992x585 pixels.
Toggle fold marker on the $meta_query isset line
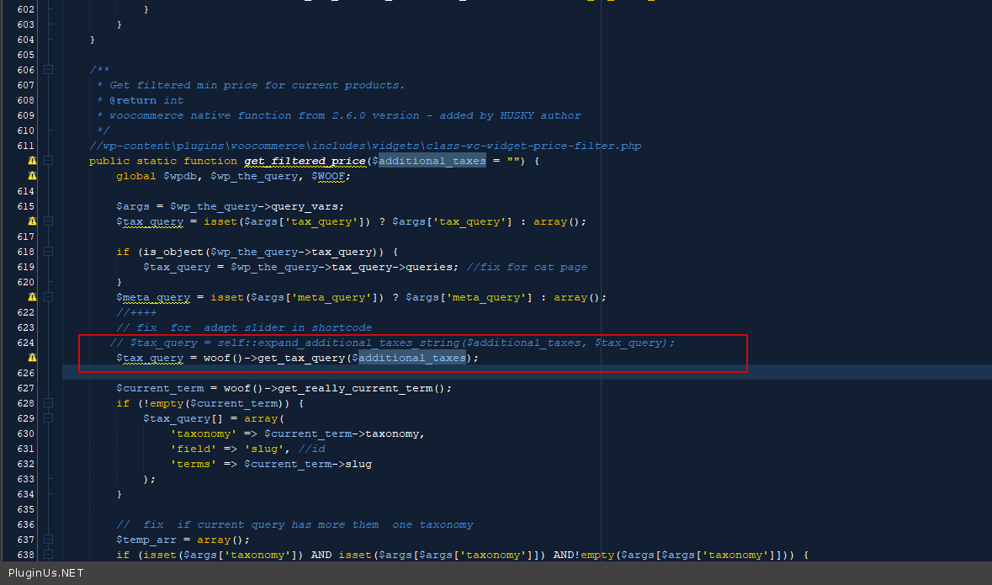point(48,297)
